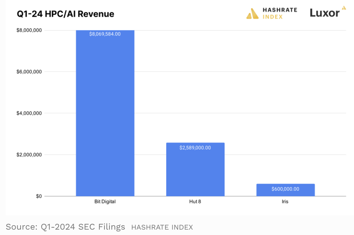Click the $4,000,000 y-axis tick label

[x=29, y=113]
